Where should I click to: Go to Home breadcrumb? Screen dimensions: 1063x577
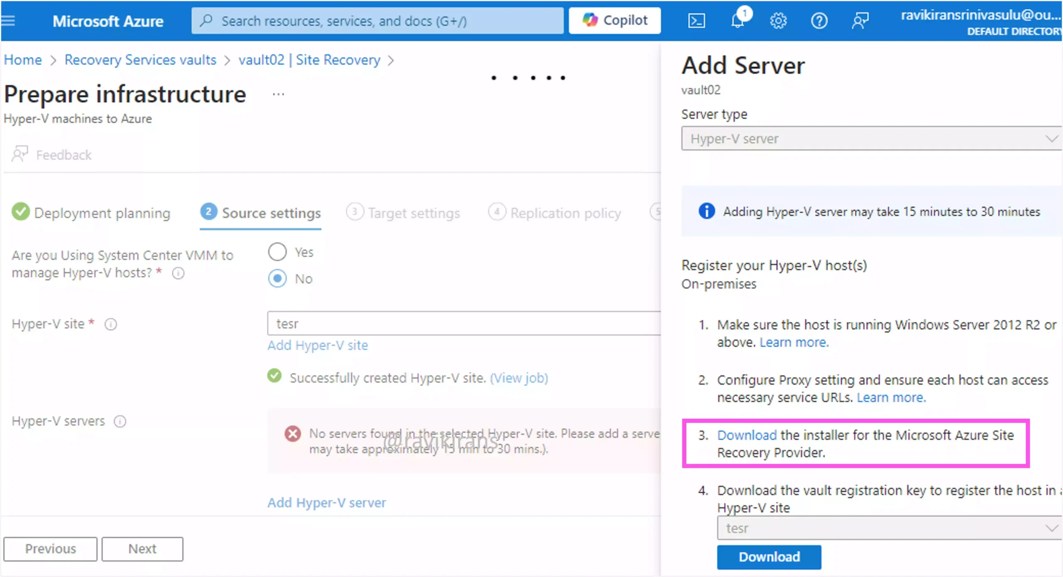(x=23, y=60)
